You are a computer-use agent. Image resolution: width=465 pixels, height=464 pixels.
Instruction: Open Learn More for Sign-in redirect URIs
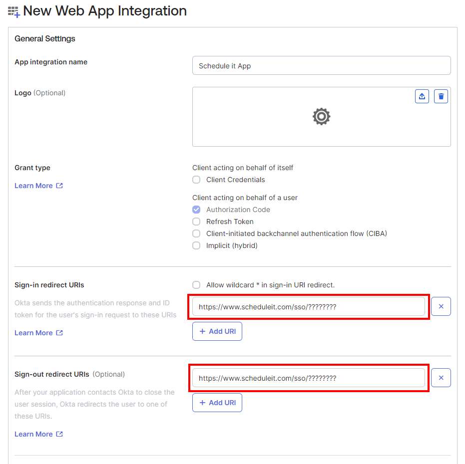coord(38,333)
